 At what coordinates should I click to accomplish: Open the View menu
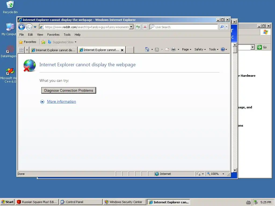(x=40, y=35)
